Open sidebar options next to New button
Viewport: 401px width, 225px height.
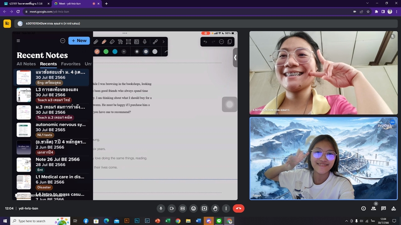(63, 40)
